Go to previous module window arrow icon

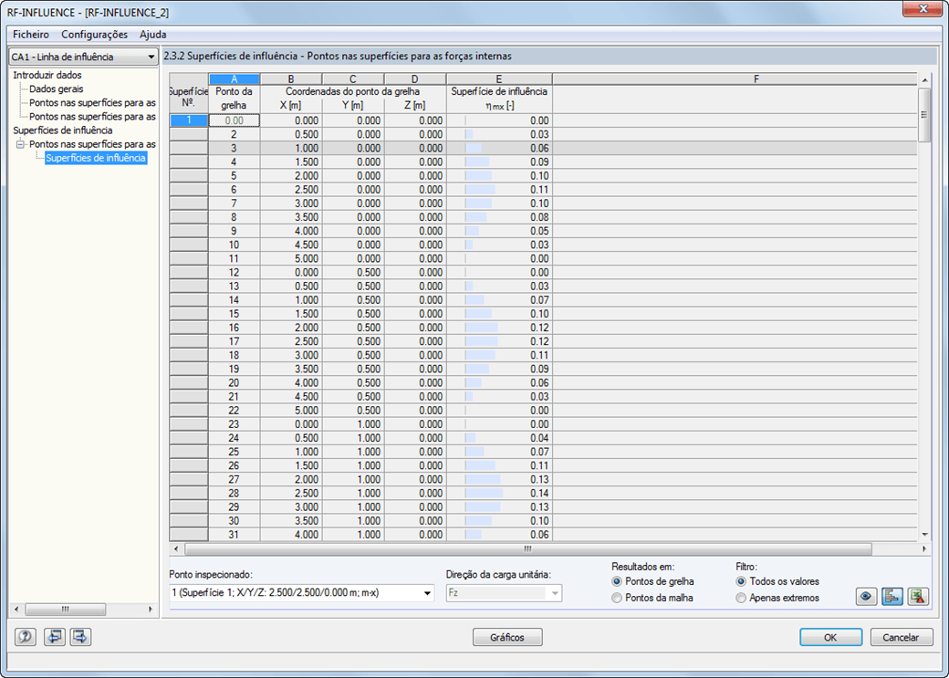pos(55,637)
